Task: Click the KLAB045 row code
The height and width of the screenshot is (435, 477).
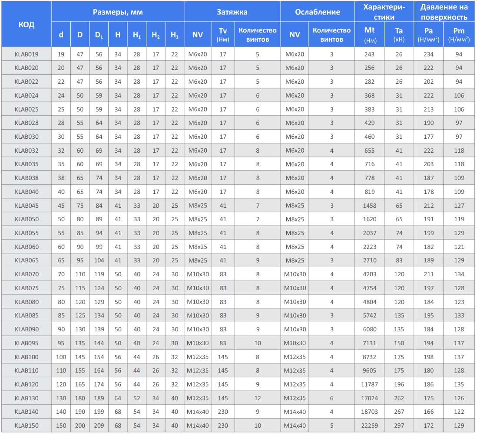Action: tap(26, 206)
